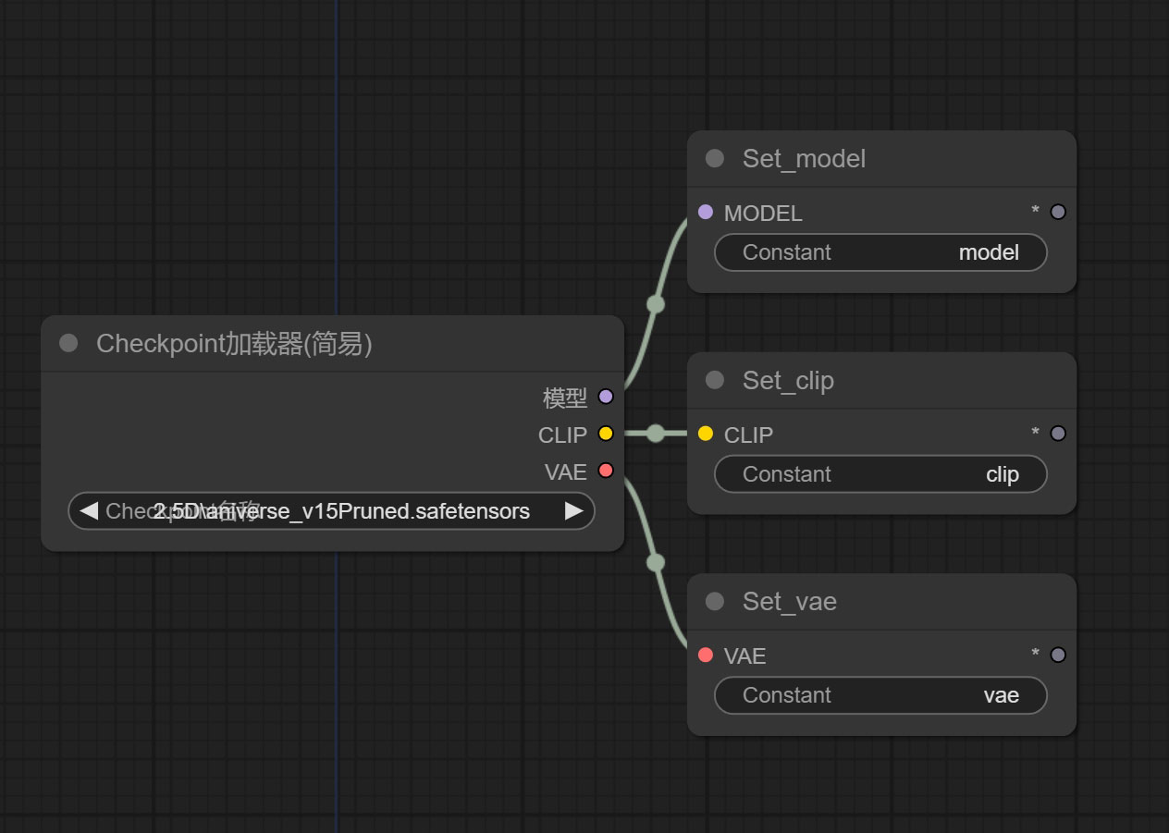
Task: Click the CLIP input label on Set_clip
Action: coord(748,435)
